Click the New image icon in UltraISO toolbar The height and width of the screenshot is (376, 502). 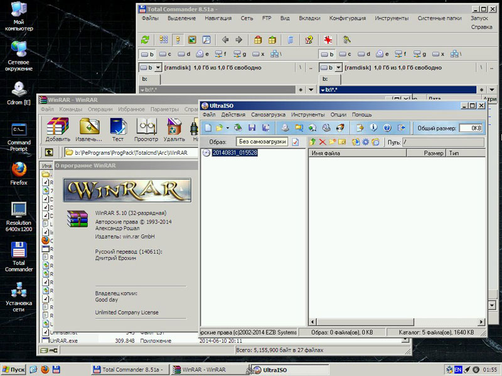click(x=208, y=128)
